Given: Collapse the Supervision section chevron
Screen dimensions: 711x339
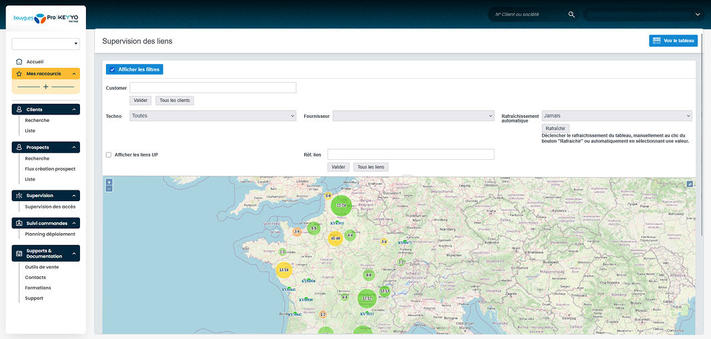Looking at the screenshot, I should (x=73, y=196).
